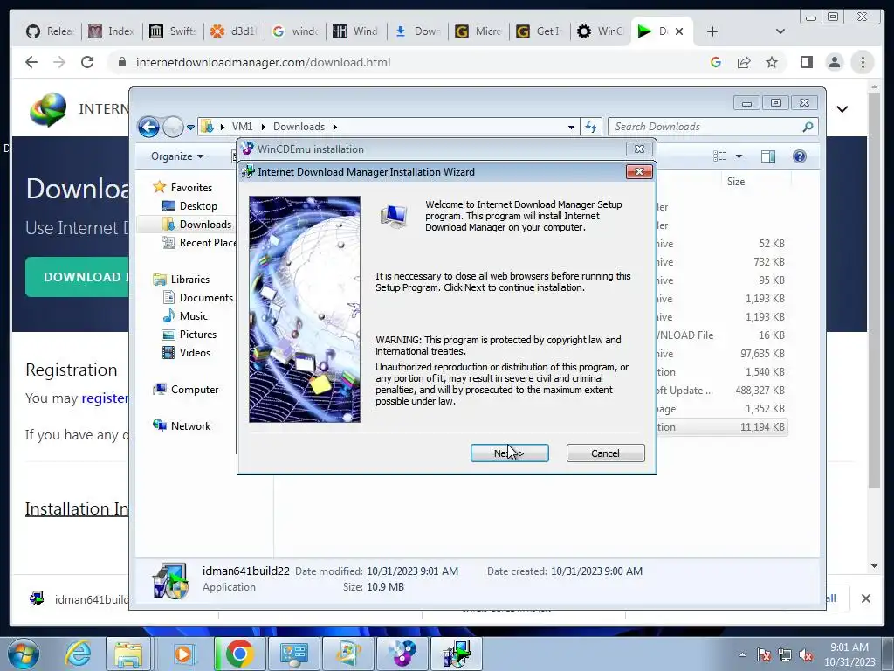Open Explorer recent locations dropdown arrow
This screenshot has width=894, height=671.
tap(191, 128)
